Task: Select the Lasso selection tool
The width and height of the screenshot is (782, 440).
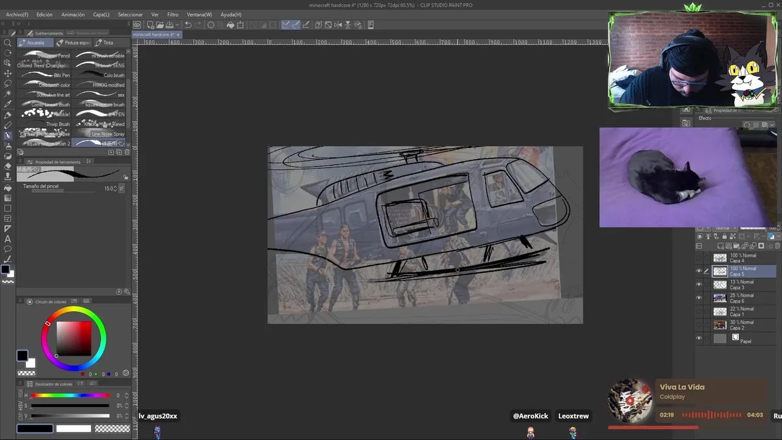Action: (x=8, y=84)
